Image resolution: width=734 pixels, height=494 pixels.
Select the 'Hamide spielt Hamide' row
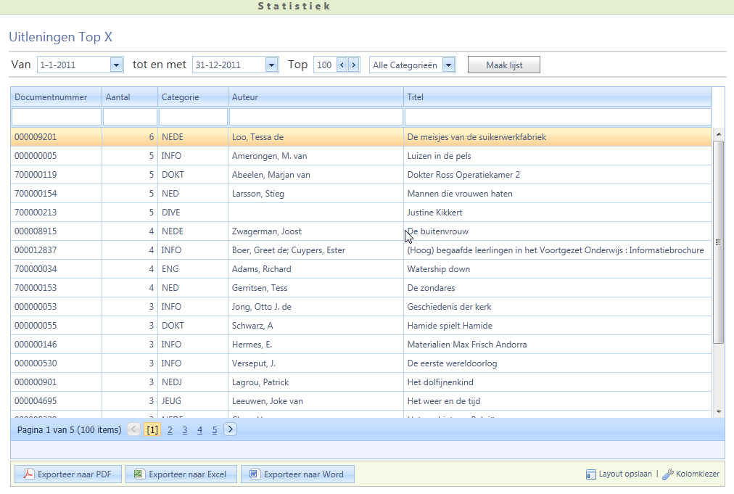coord(361,326)
